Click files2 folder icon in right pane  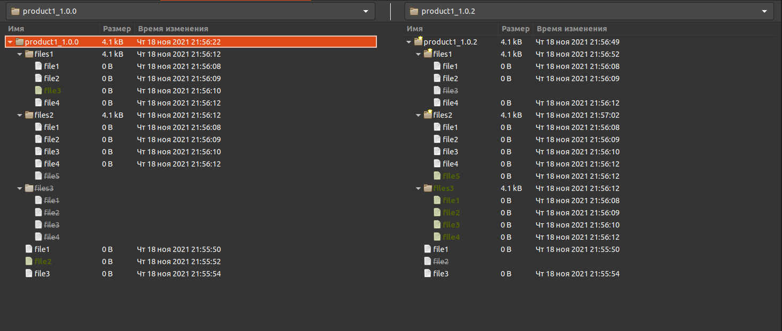tap(428, 115)
